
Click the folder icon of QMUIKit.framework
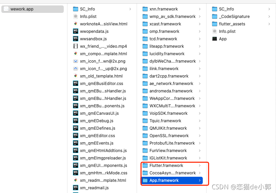click(145, 128)
